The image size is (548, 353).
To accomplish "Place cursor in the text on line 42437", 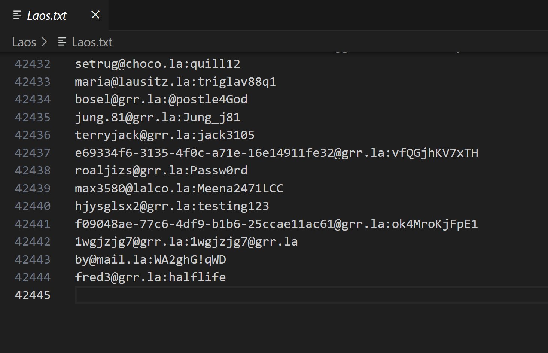I will [x=276, y=153].
